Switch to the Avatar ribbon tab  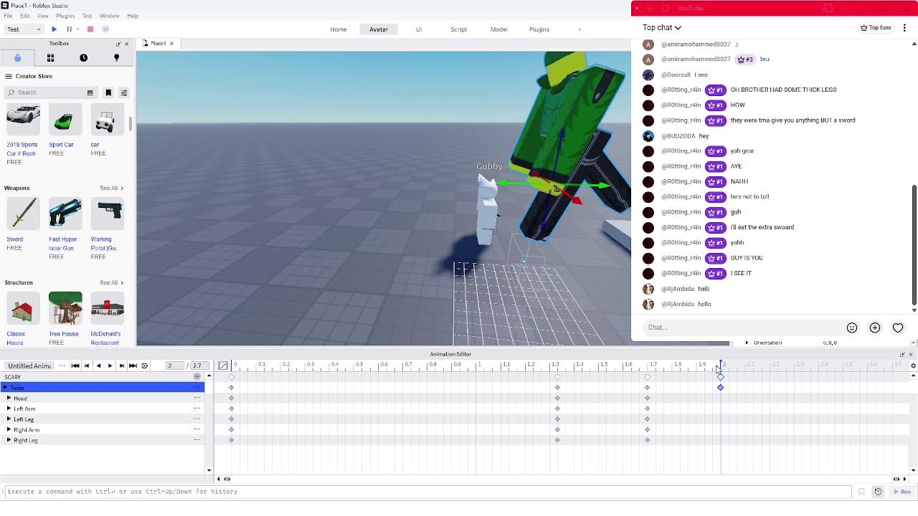point(379,29)
